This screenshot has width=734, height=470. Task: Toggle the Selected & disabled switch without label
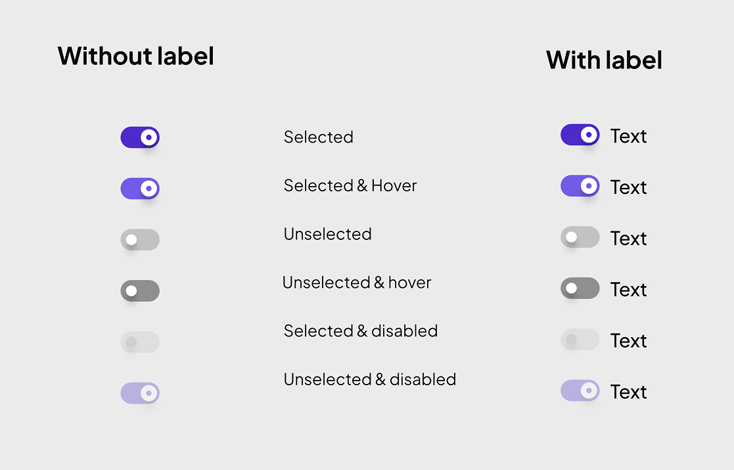(x=140, y=342)
